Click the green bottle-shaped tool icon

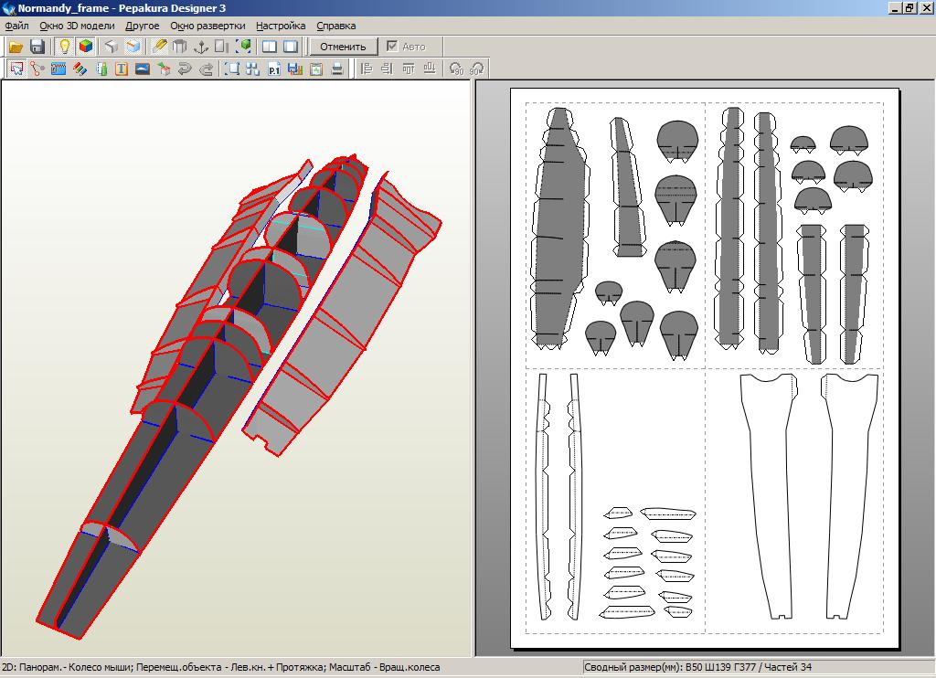101,69
